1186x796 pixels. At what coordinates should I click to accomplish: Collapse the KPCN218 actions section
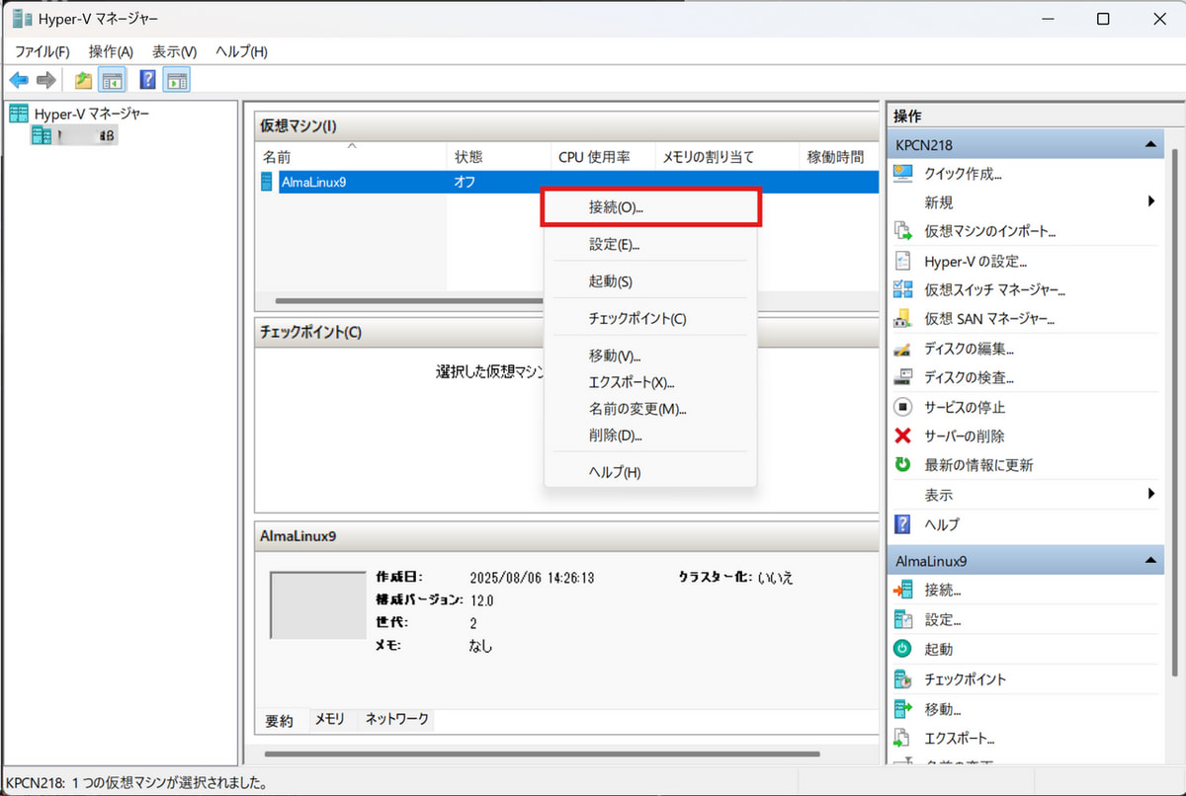(1150, 145)
